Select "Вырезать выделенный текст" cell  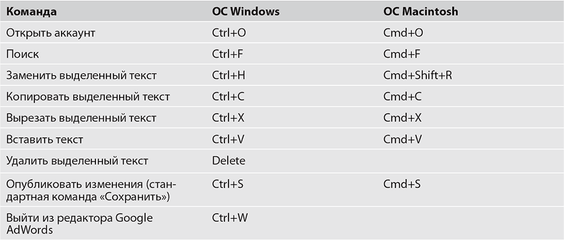81,119
